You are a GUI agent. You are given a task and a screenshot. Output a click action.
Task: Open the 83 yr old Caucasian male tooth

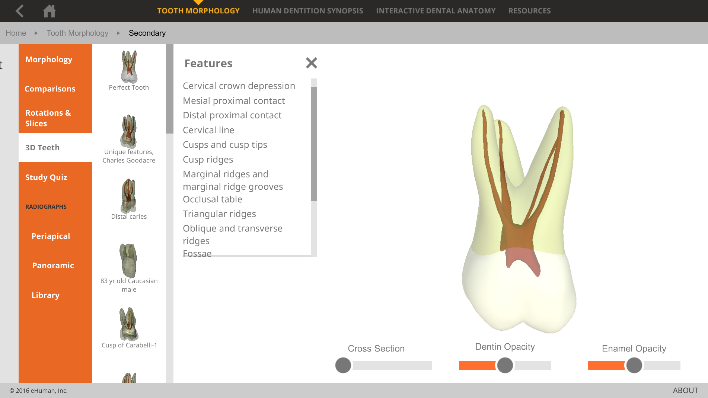click(129, 268)
